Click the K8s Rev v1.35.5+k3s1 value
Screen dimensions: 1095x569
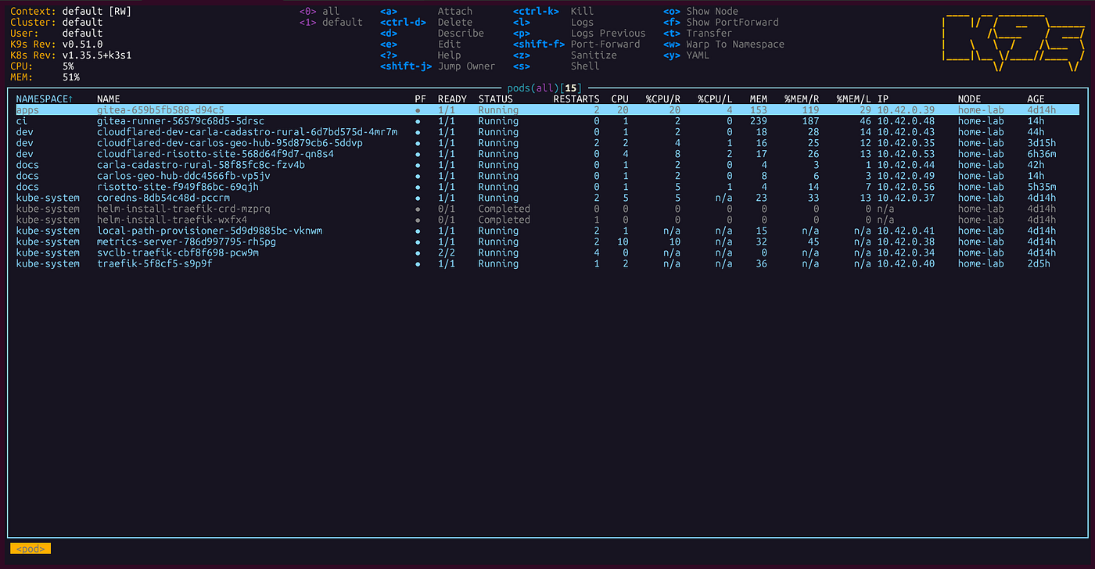(97, 55)
